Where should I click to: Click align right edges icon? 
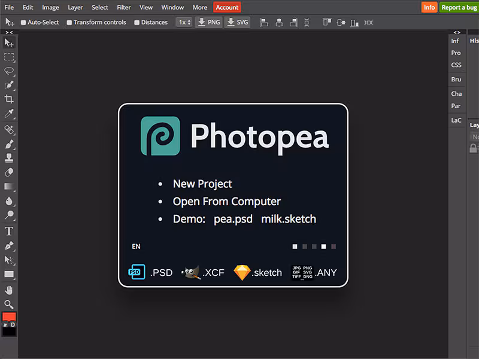[x=293, y=22]
